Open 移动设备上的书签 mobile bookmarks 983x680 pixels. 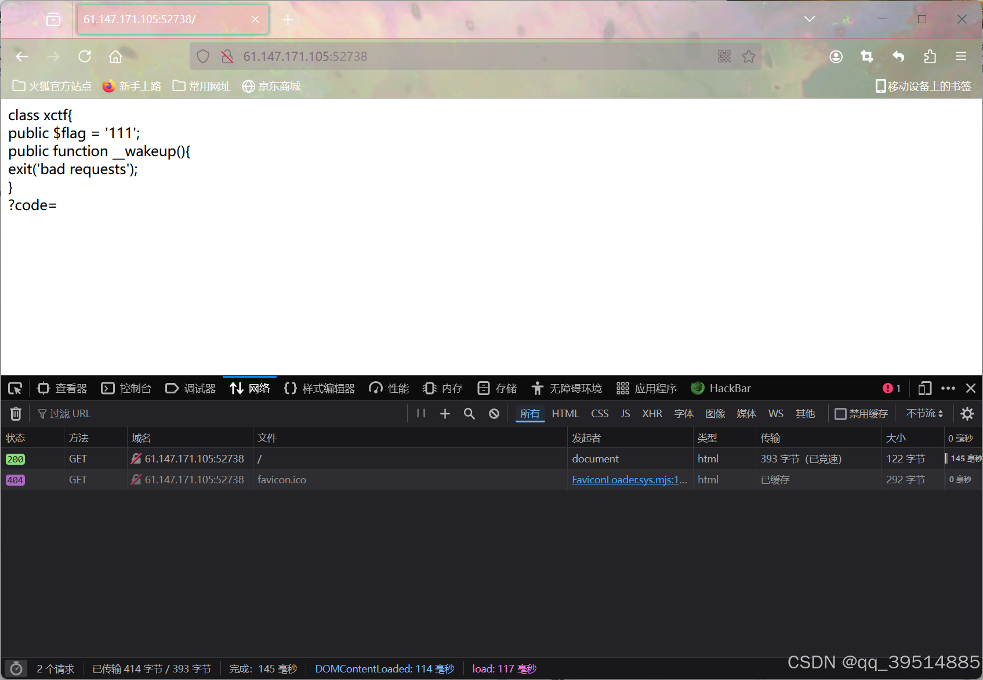(923, 86)
